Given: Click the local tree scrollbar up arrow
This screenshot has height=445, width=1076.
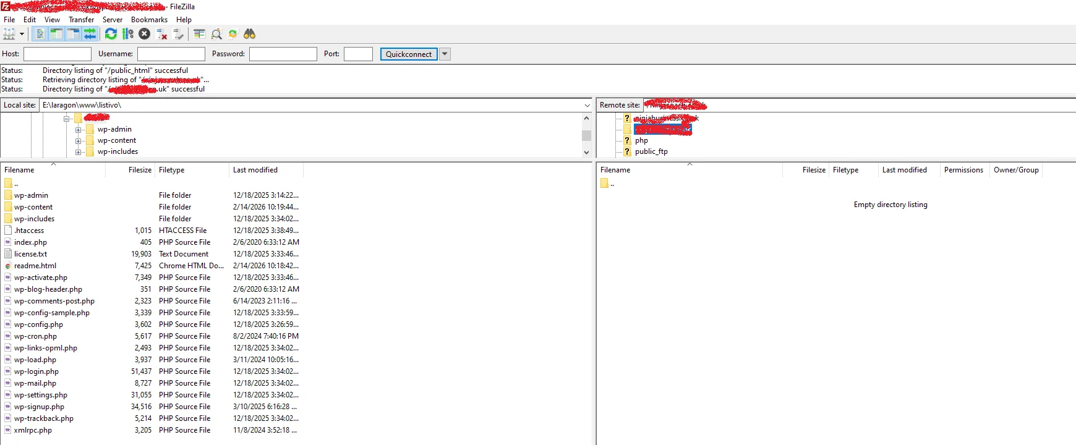Looking at the screenshot, I should click(586, 117).
